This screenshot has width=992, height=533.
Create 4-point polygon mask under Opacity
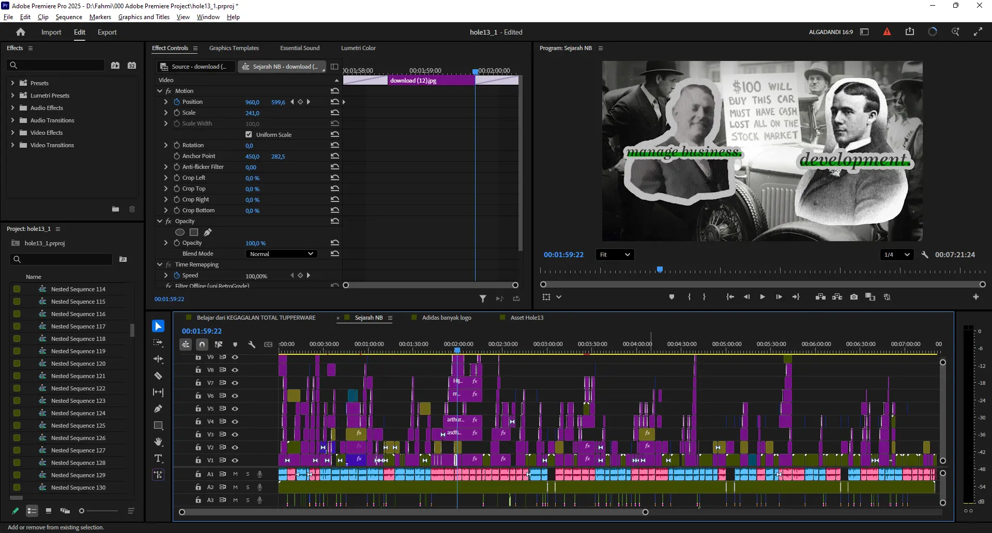(194, 232)
